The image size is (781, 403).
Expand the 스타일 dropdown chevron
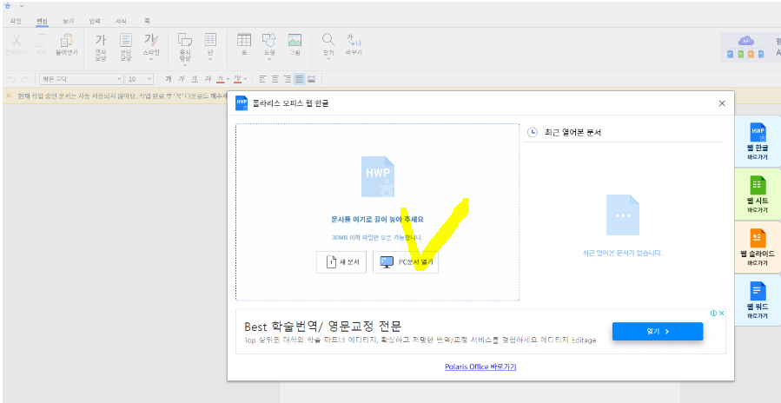pyautogui.click(x=151, y=59)
